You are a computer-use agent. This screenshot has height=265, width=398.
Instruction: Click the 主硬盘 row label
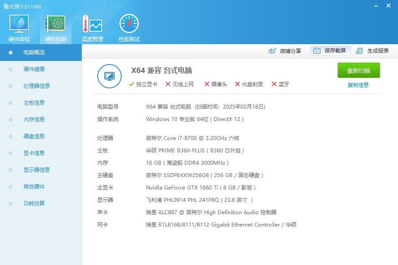coord(105,175)
